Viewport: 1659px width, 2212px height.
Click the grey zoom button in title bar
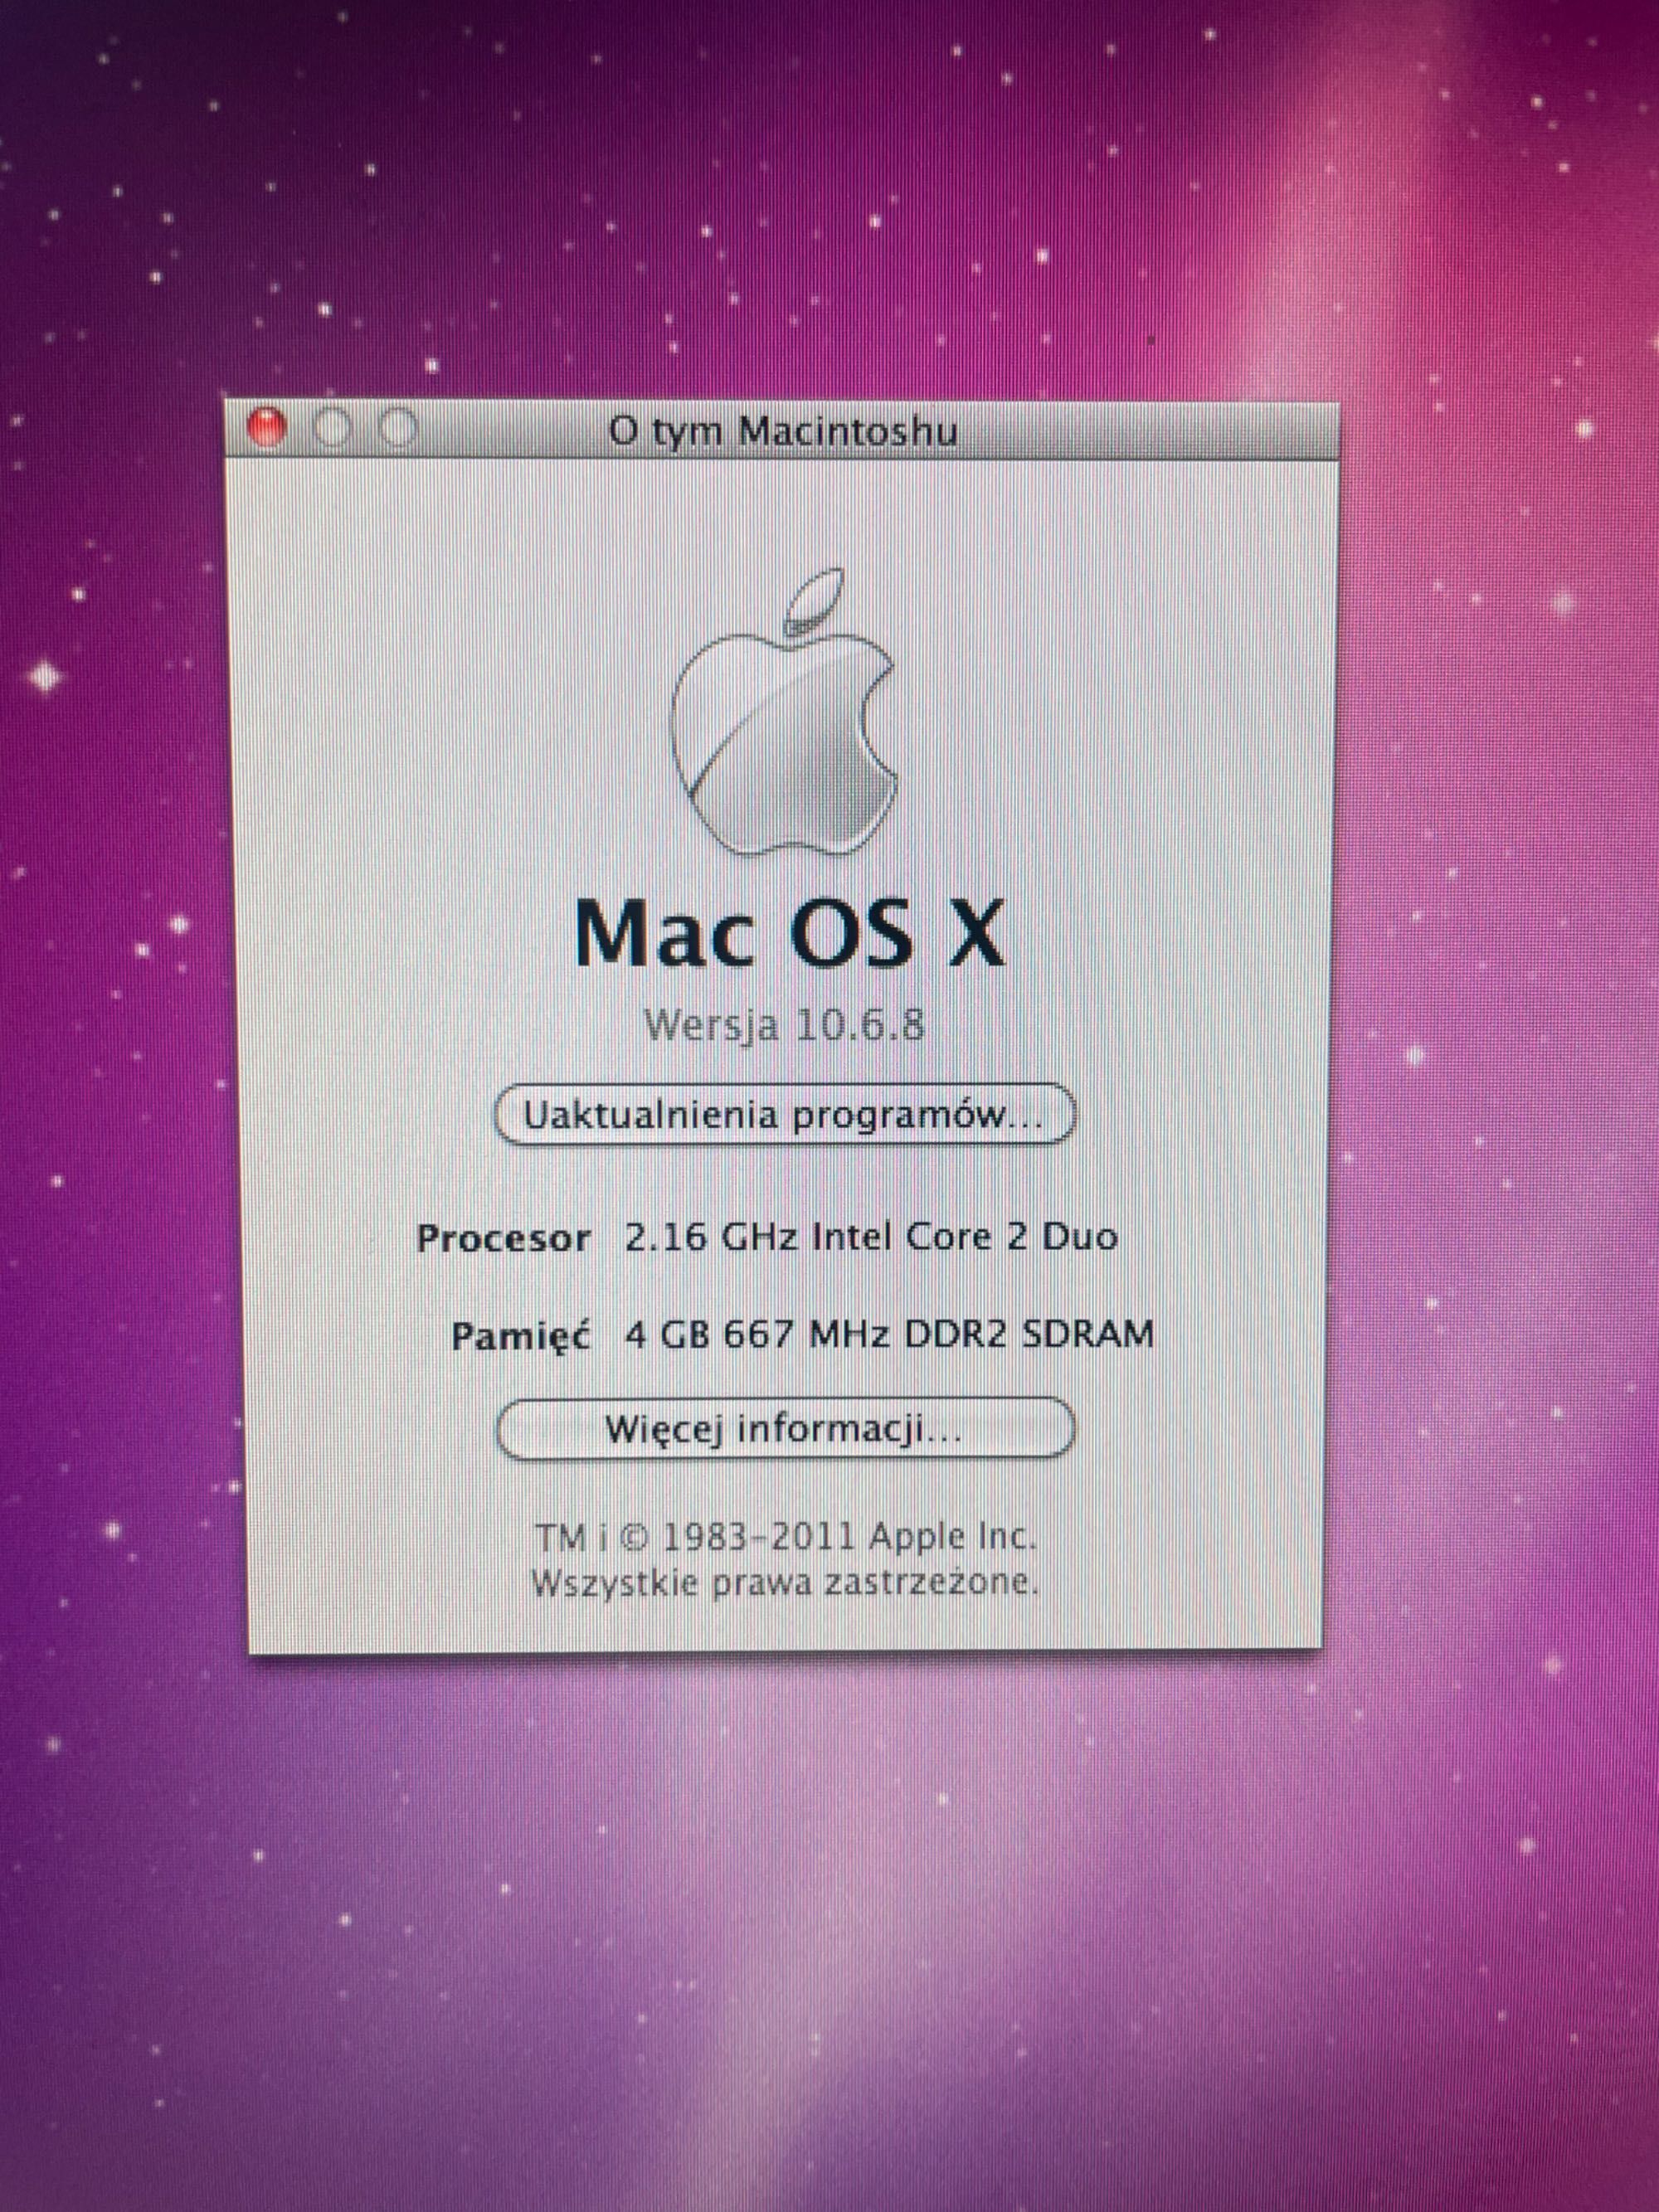click(399, 429)
